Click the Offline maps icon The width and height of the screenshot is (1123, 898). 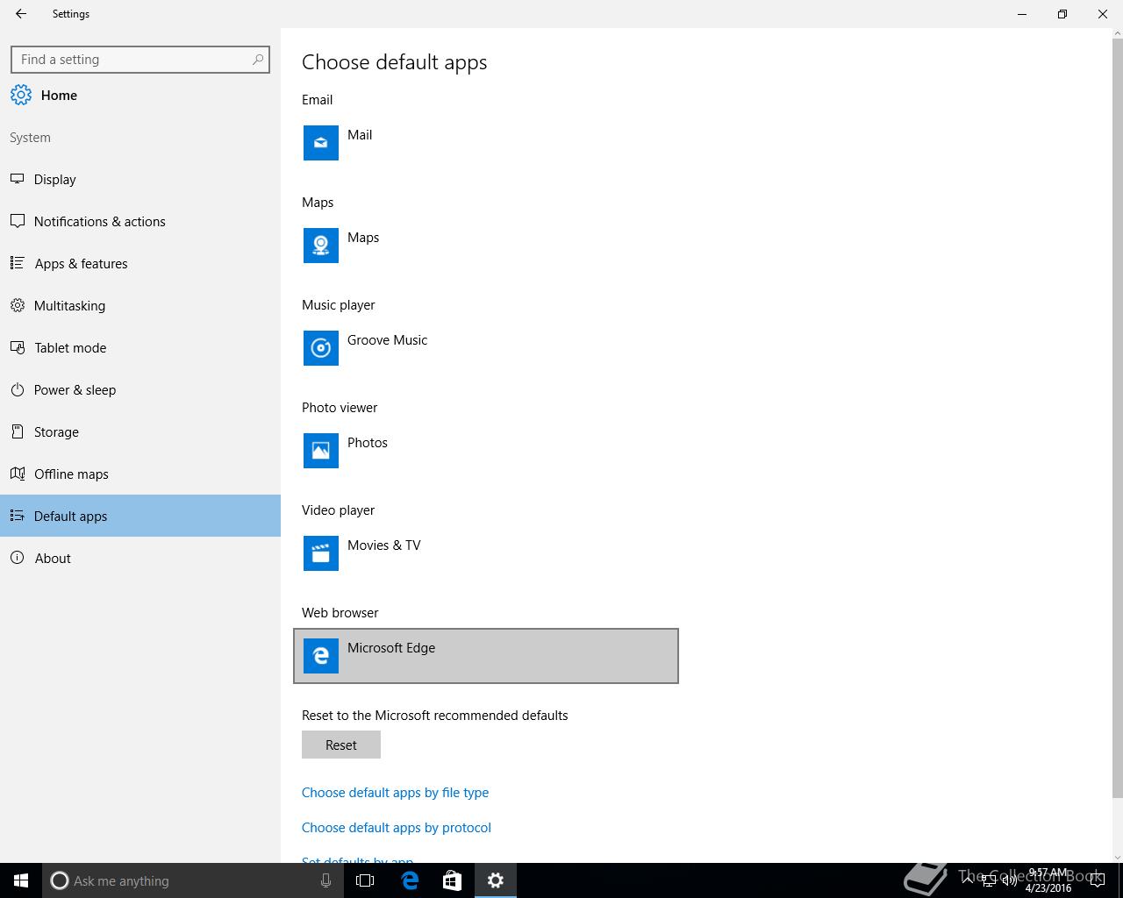18,474
